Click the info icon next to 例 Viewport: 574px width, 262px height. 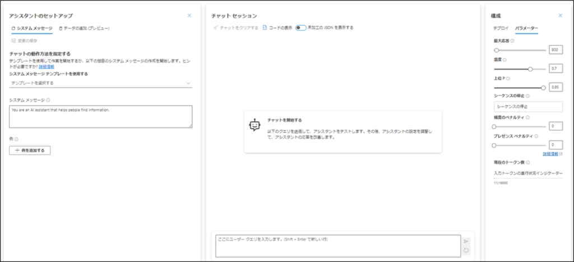pos(16,139)
